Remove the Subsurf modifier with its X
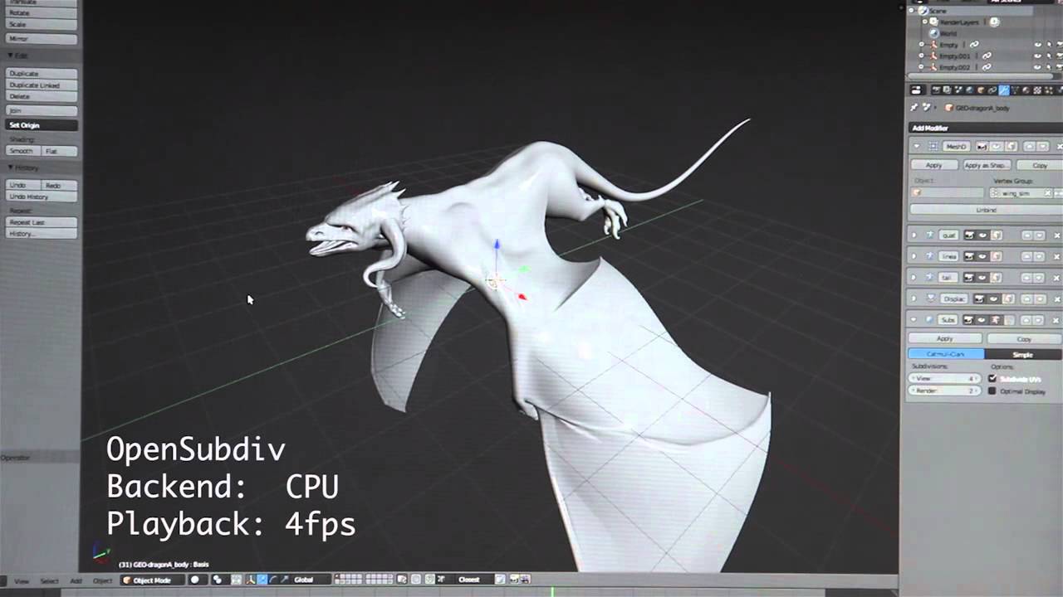The width and height of the screenshot is (1063, 597). 1056,320
